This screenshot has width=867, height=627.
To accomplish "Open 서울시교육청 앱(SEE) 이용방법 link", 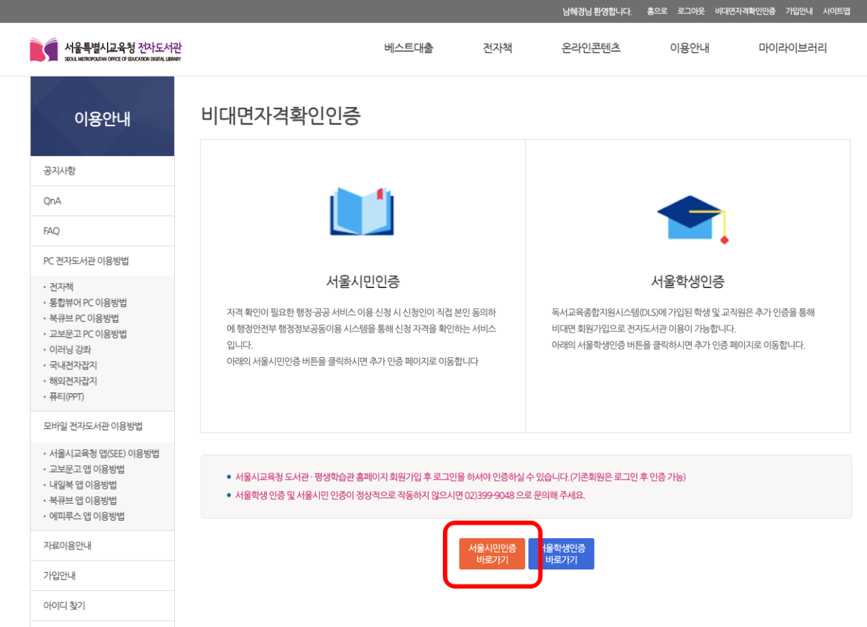I will tap(104, 453).
